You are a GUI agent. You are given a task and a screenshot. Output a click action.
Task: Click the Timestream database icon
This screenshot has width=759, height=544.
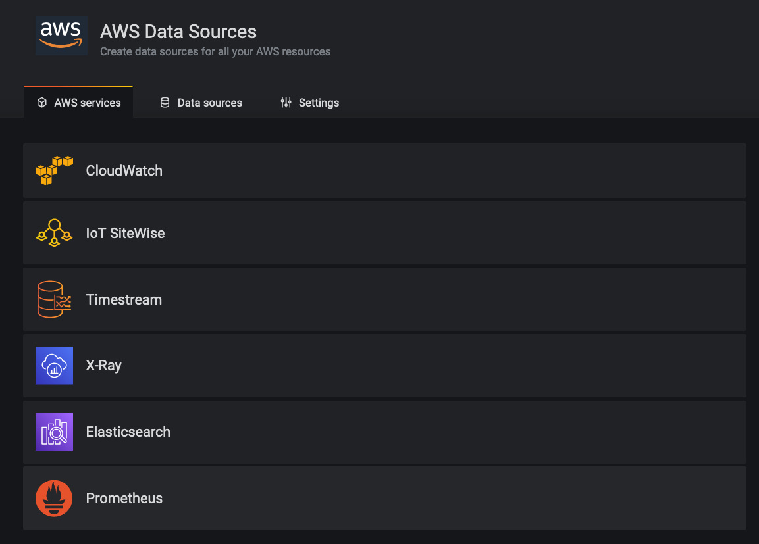click(54, 299)
